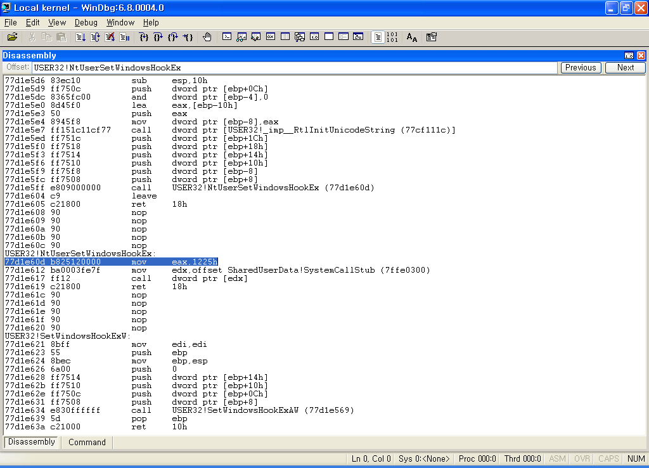Screen dimensions: 649x468
Task: Click the Stop Debugging icon with red X
Action: coord(110,37)
